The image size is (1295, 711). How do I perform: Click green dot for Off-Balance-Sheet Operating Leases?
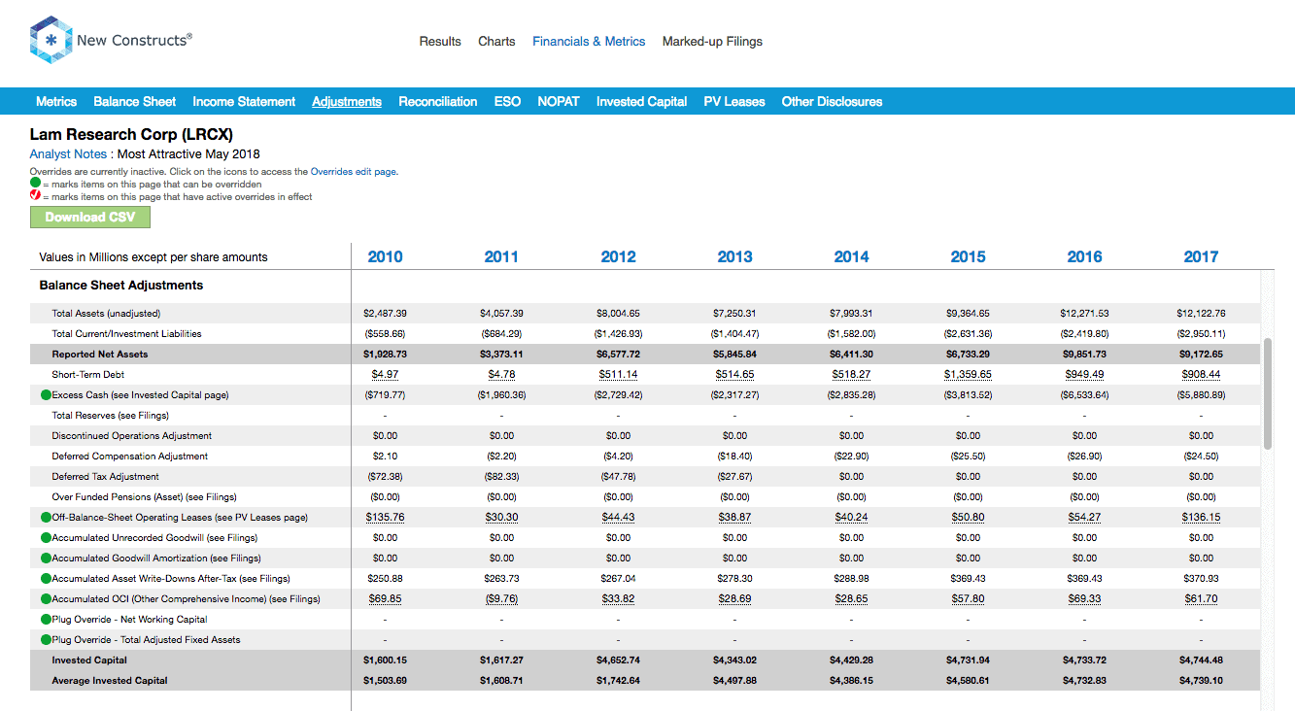pos(46,518)
